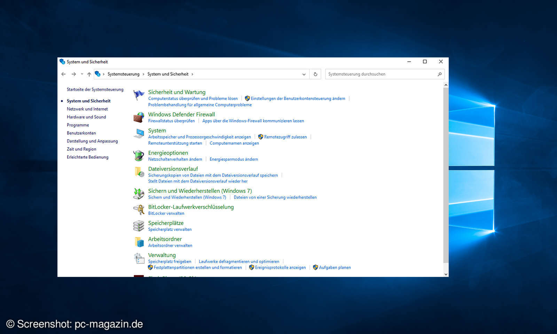Screen dimensions: 557x334
Task: Click the Firewallstatus überprüfen link
Action: pyautogui.click(x=171, y=121)
